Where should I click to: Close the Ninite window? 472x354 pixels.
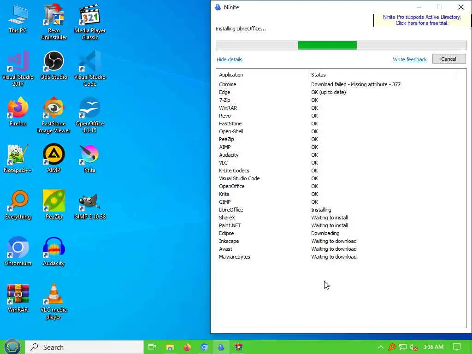(461, 7)
